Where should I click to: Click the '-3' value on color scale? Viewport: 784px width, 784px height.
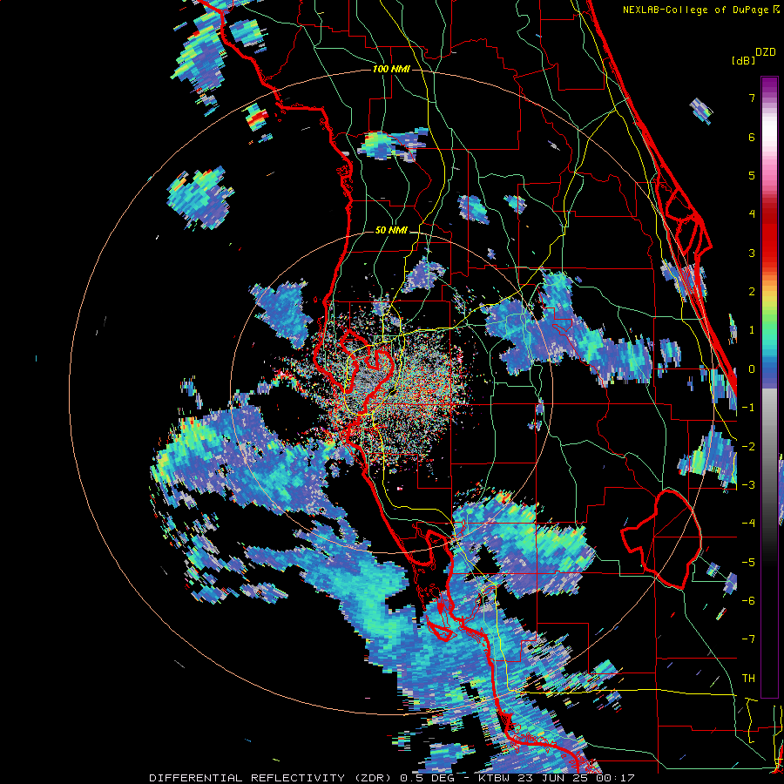pos(748,484)
